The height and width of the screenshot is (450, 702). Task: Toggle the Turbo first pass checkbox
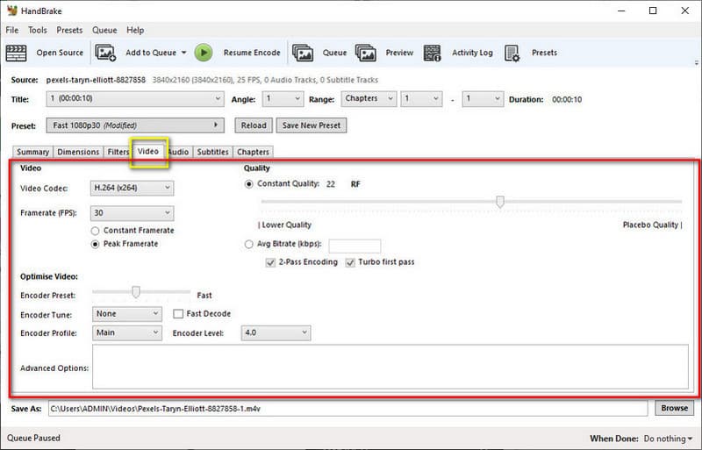tap(351, 262)
